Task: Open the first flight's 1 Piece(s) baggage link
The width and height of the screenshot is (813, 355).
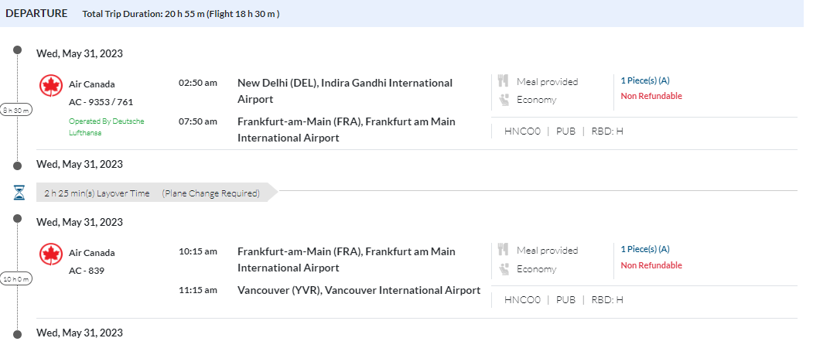Action: coord(644,80)
